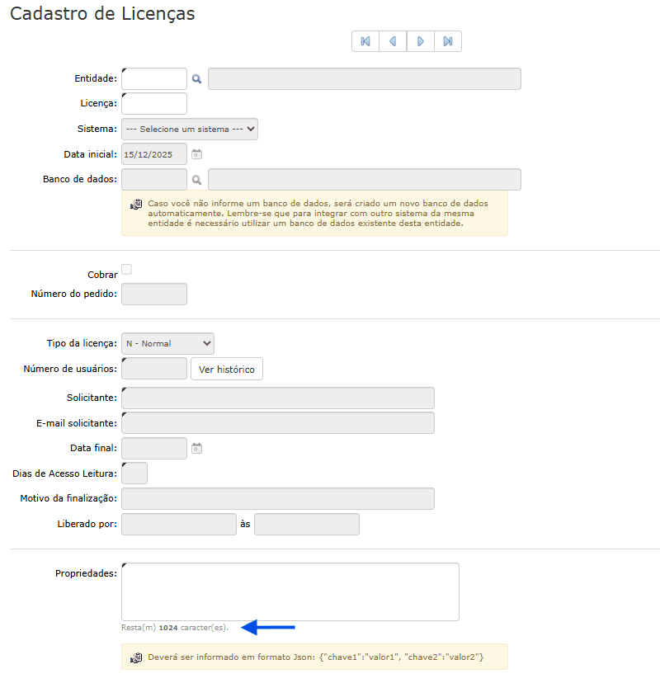Click inside the Propriedades text area
The width and height of the screenshot is (660, 683).
click(290, 591)
